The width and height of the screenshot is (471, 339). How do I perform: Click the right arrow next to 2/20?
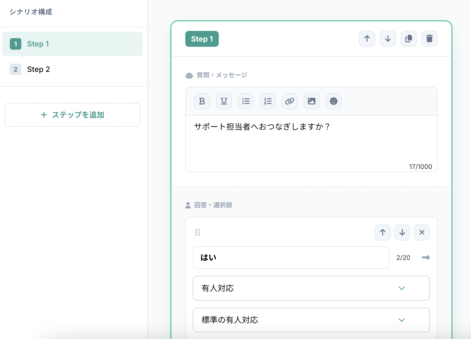426,258
